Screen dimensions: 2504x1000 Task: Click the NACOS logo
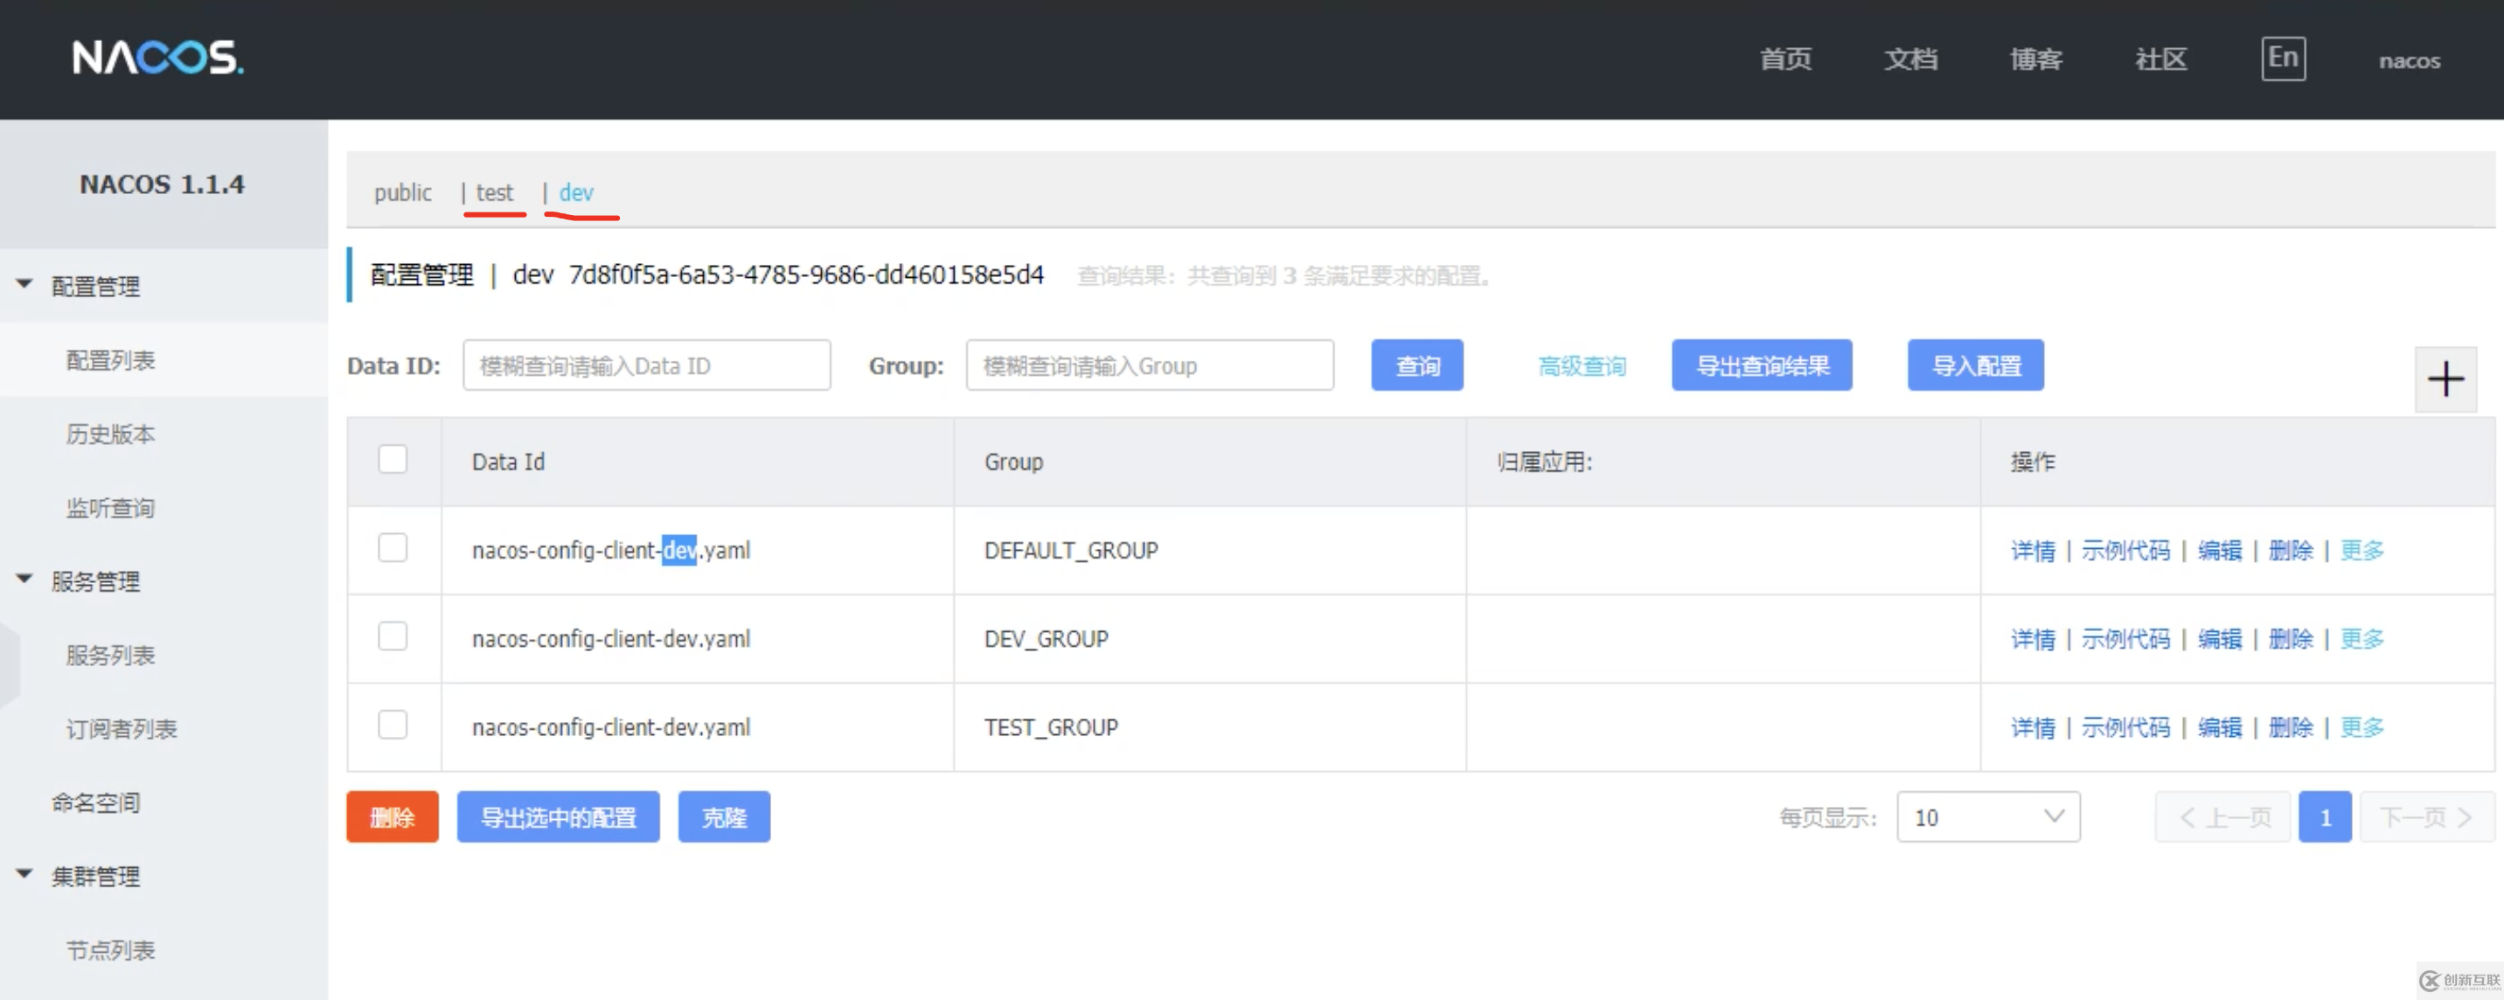click(x=156, y=59)
